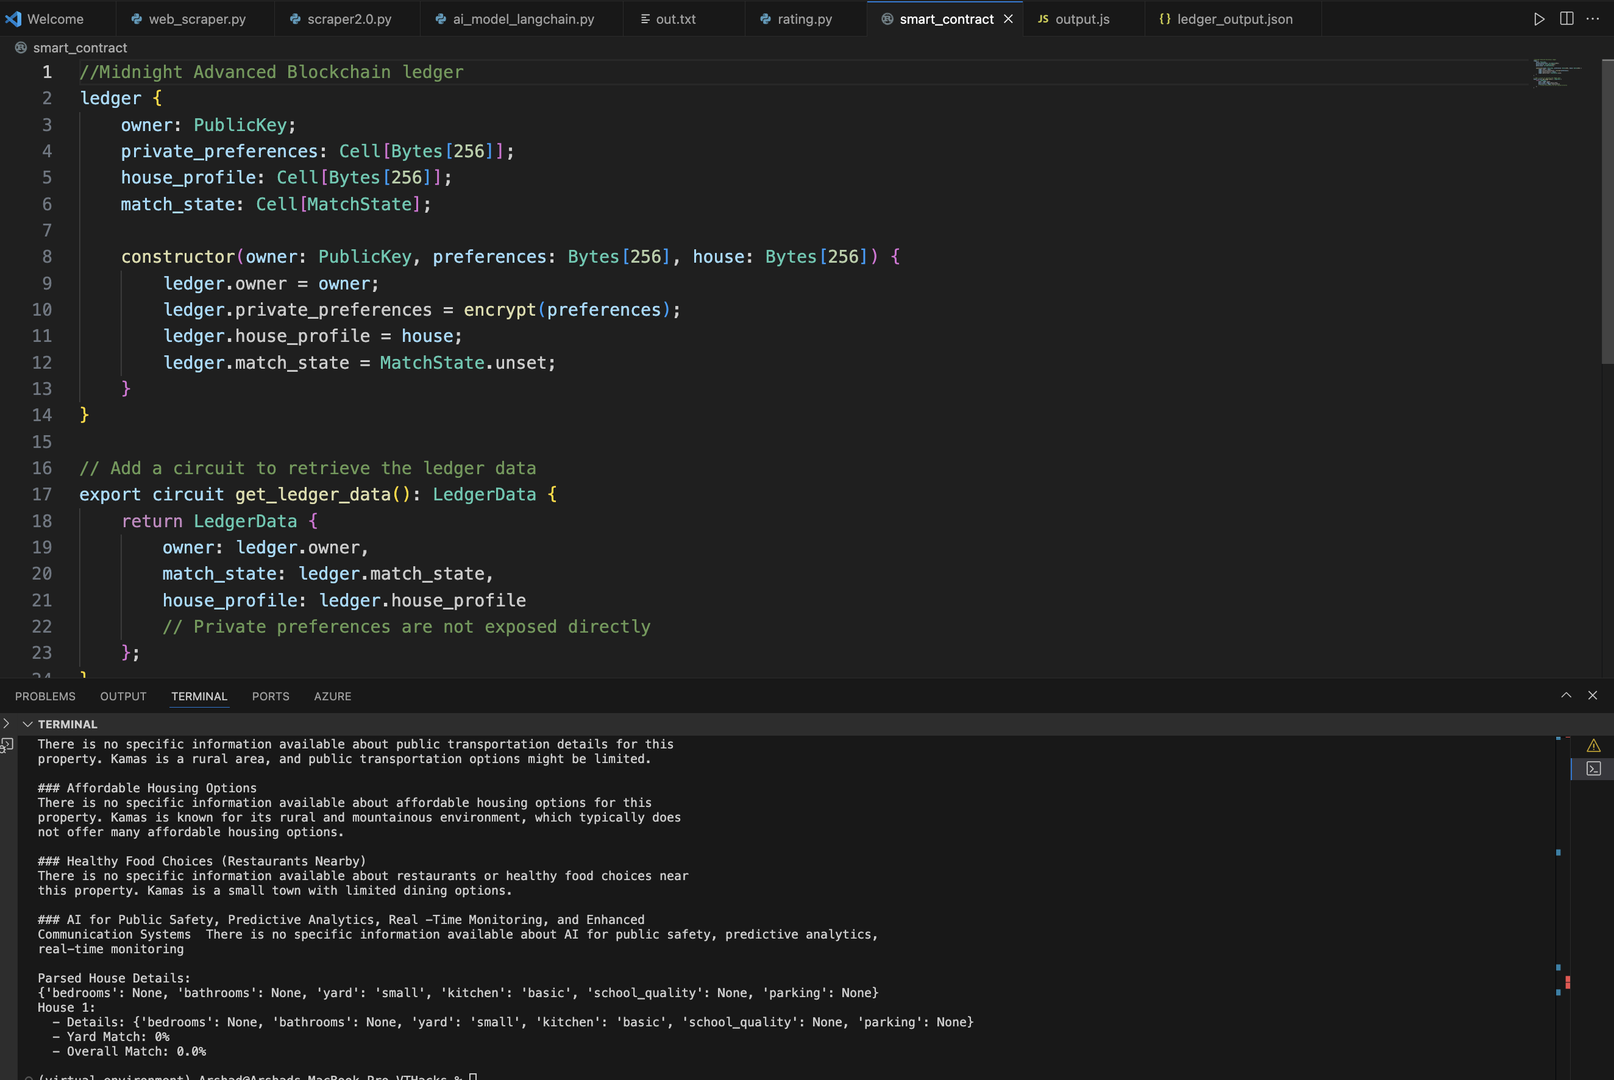Viewport: 1614px width, 1080px height.
Task: Maximize panel size with the chevron
Action: pyautogui.click(x=1566, y=695)
